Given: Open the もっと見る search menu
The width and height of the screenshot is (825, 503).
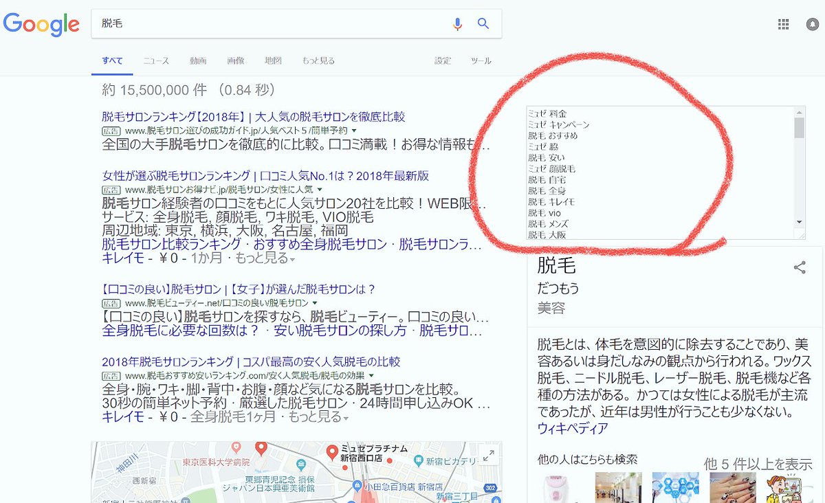Looking at the screenshot, I should [x=318, y=60].
